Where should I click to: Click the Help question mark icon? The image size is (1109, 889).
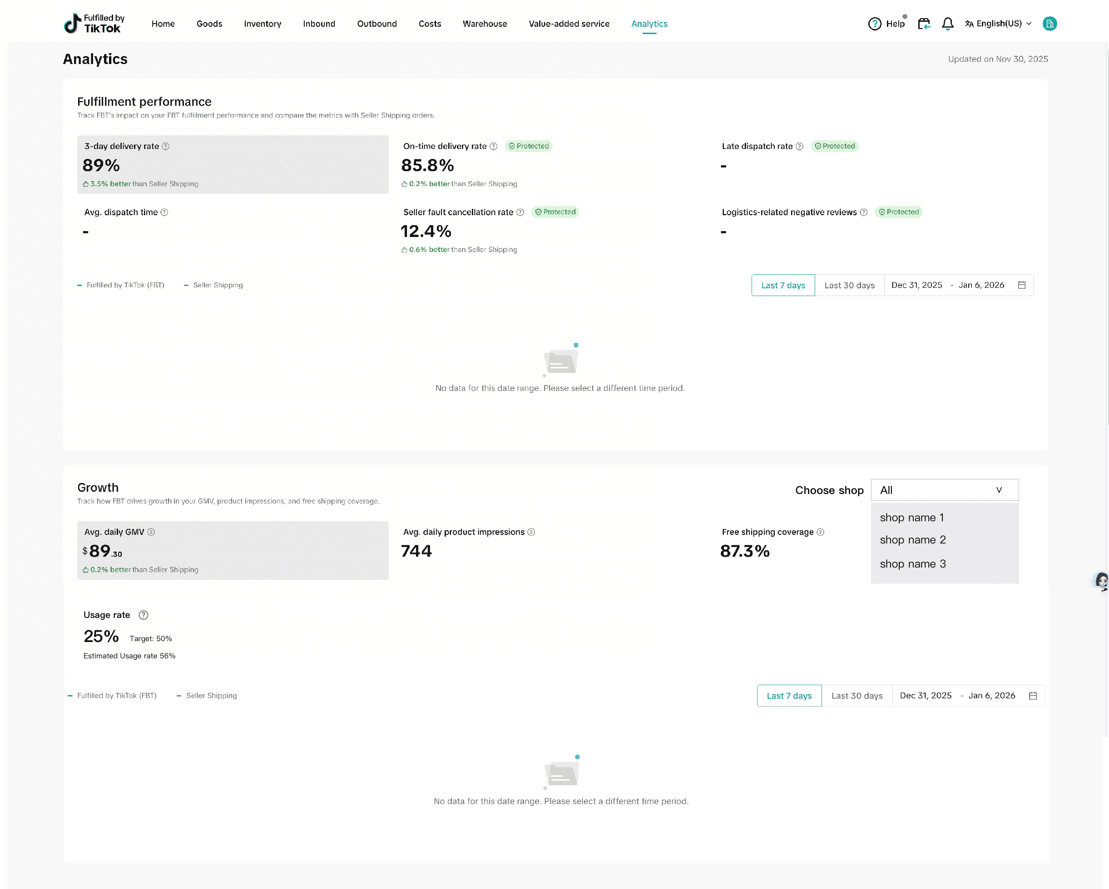(874, 24)
